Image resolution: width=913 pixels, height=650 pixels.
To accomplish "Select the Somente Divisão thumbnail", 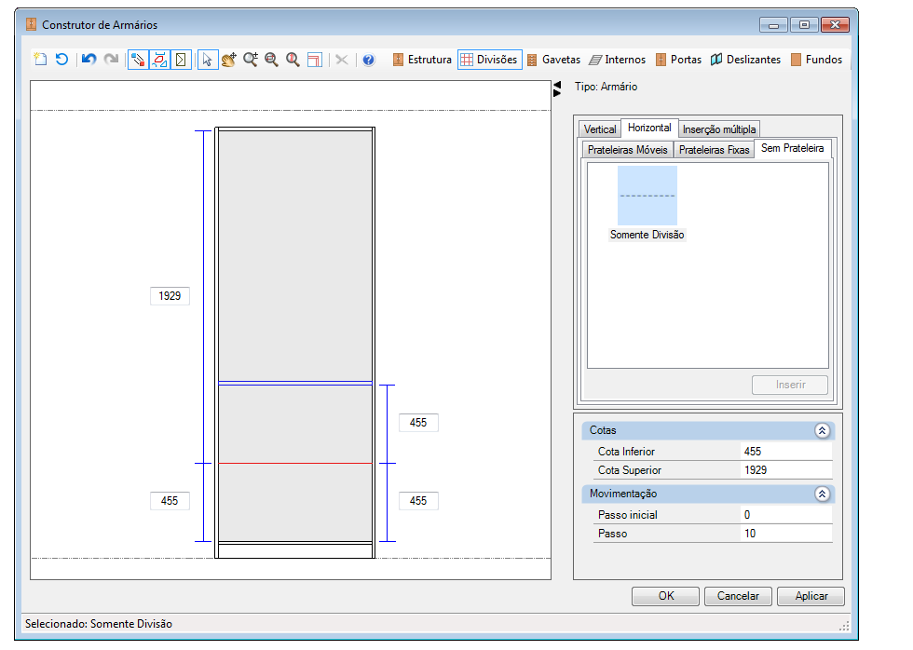I will (647, 203).
